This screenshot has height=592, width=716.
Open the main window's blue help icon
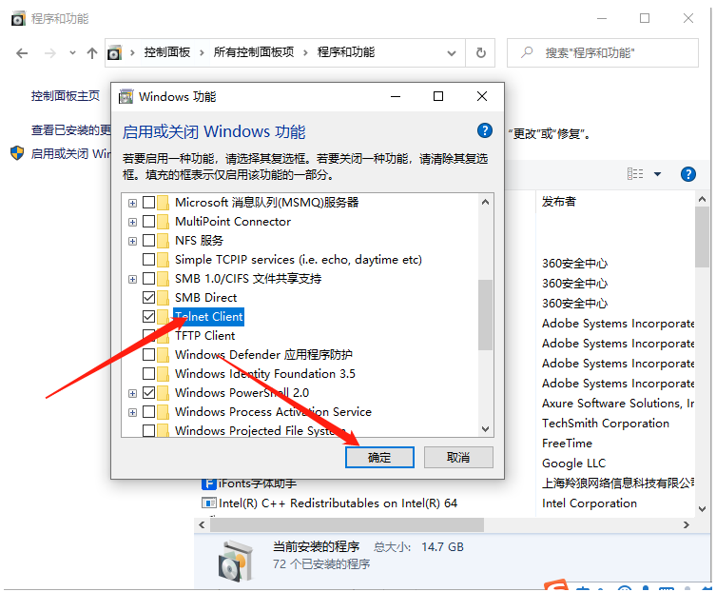click(x=688, y=174)
